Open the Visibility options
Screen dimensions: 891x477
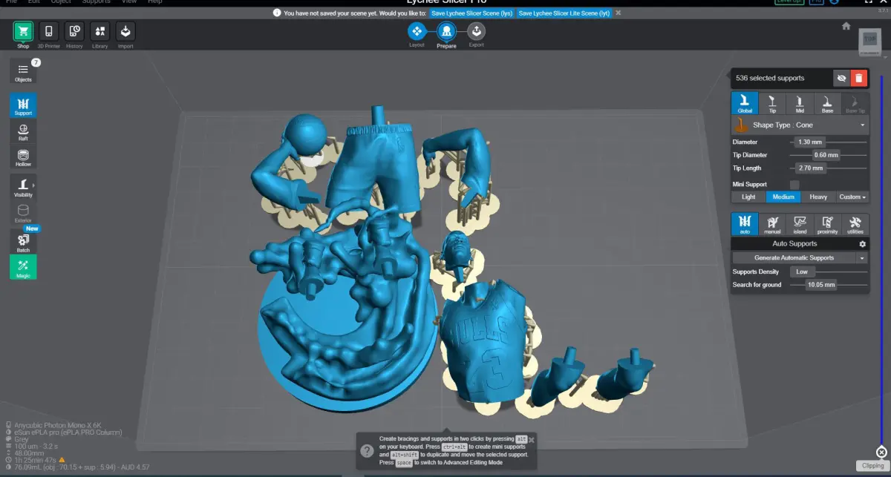click(23, 186)
